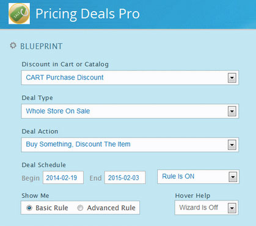
Task: Select the Advanced Rule radio button
Action: (80, 208)
